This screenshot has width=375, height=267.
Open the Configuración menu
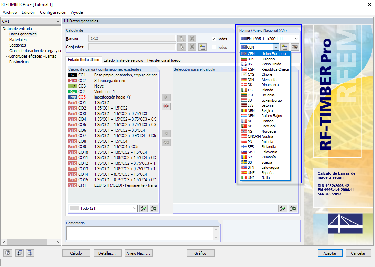click(x=53, y=12)
